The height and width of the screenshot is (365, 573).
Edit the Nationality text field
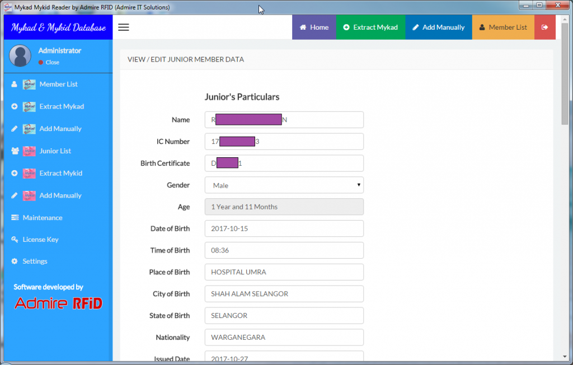tap(284, 338)
